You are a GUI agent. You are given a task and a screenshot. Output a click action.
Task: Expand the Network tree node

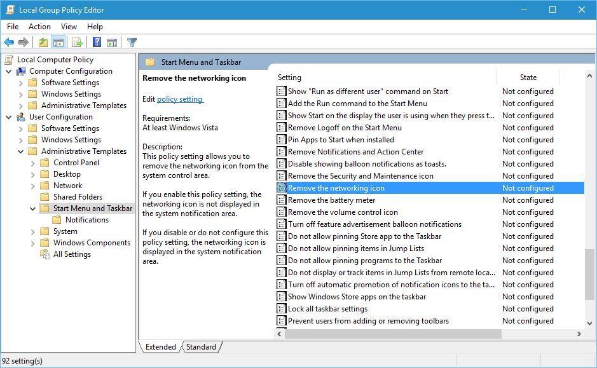[x=33, y=186]
